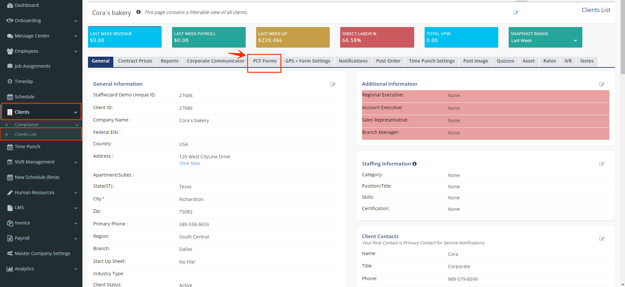Screen dimensions: 625x287
Task: Click the Schedule calendar icon
Action: point(10,97)
